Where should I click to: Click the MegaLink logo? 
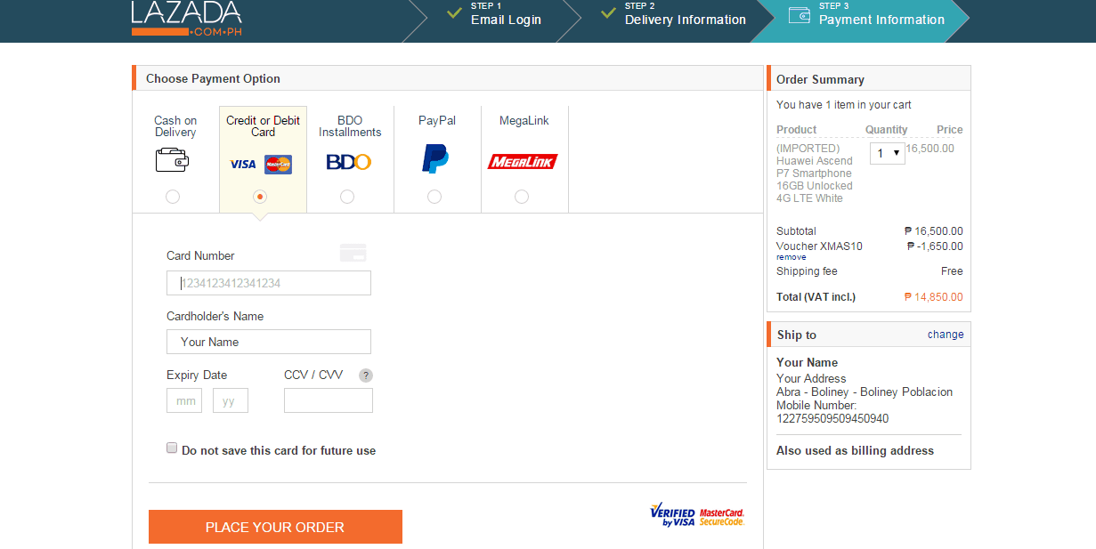[522, 161]
